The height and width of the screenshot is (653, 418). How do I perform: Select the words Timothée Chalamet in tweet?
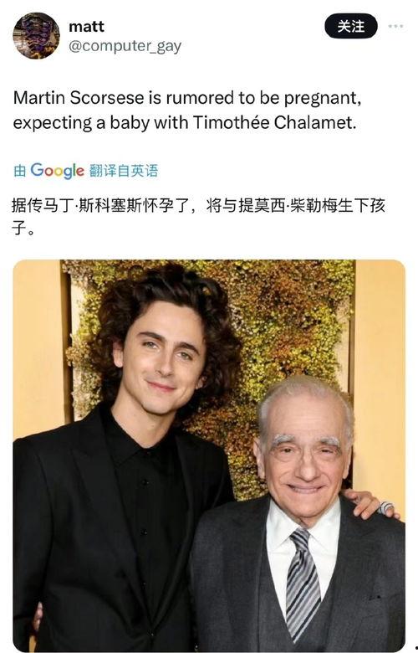tap(274, 123)
